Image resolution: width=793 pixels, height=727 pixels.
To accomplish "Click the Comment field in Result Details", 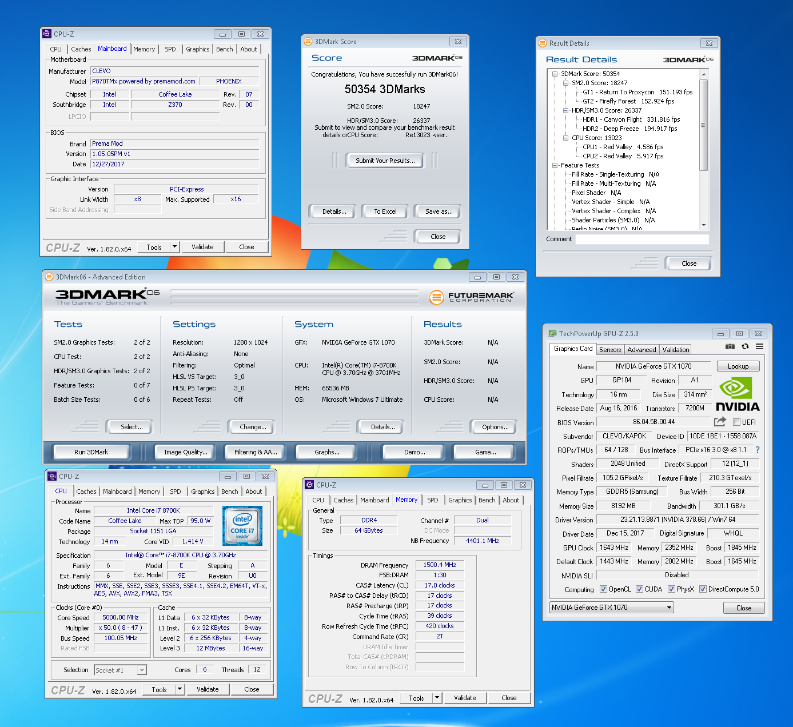I will click(642, 239).
